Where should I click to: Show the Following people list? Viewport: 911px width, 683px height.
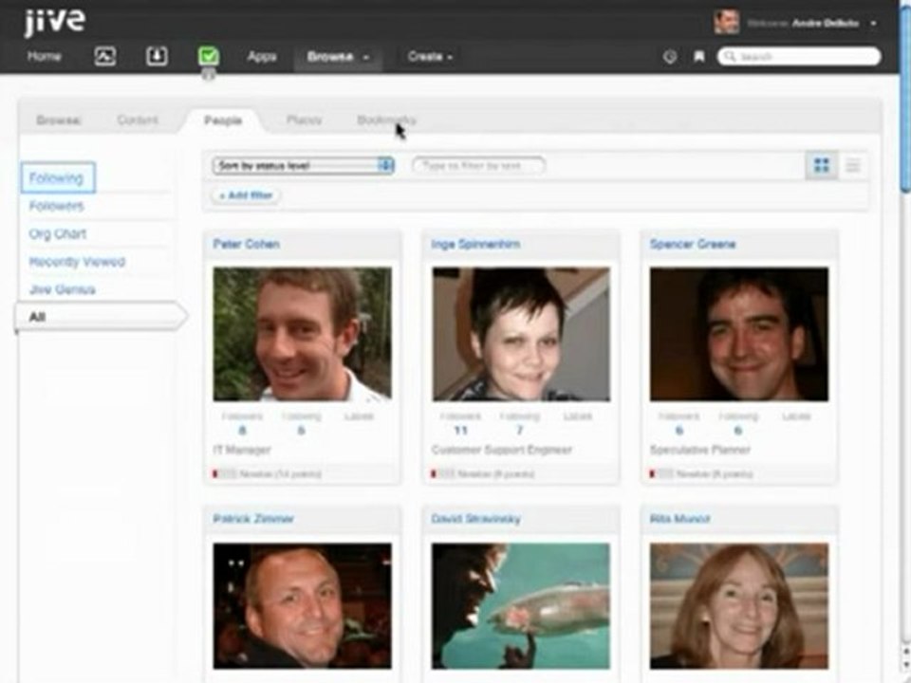click(58, 177)
